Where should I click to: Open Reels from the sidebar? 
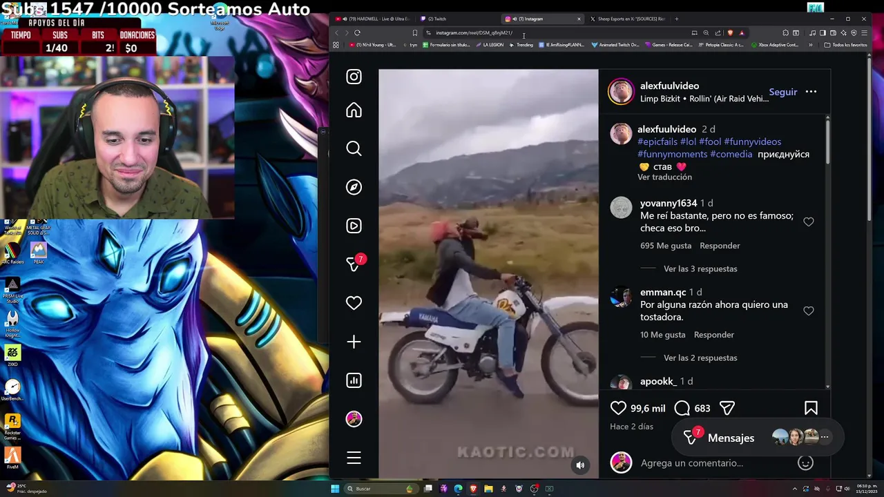click(354, 226)
